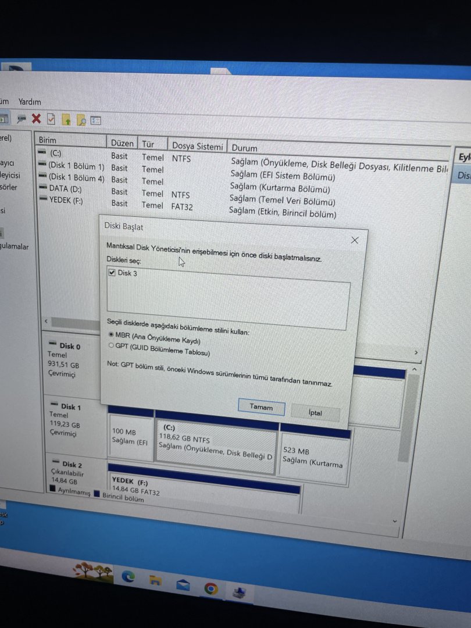Click the folder with green arrow icon
This screenshot has width=471, height=628.
(x=66, y=120)
